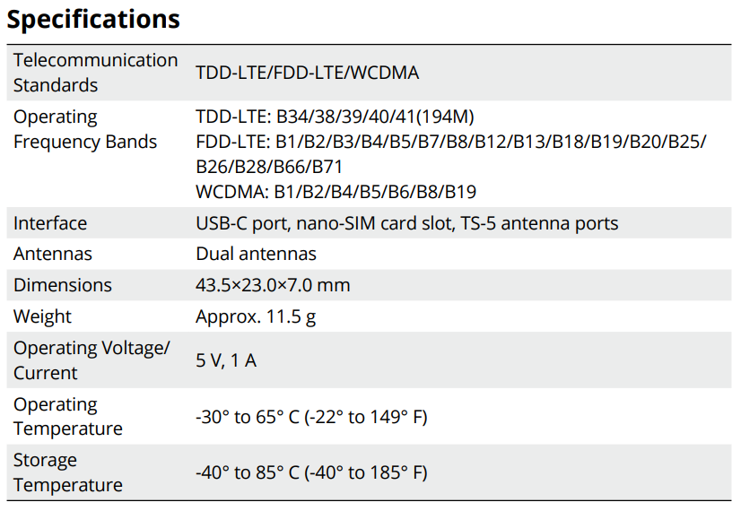Click the Approx. 11.5 g weight value
741x511 pixels.
pyautogui.click(x=256, y=316)
